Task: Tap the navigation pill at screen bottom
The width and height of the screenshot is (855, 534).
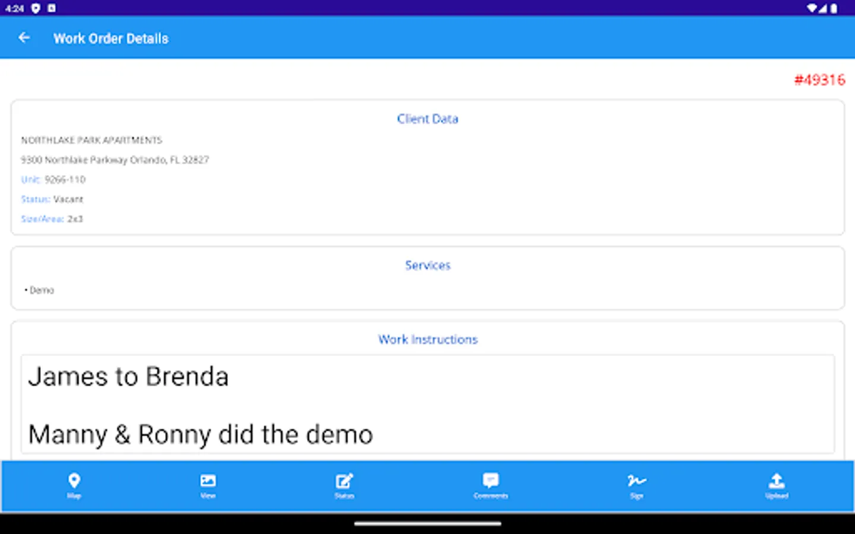Action: click(x=427, y=523)
